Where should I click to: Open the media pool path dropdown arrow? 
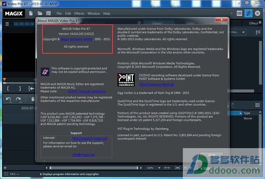(x=243, y=32)
